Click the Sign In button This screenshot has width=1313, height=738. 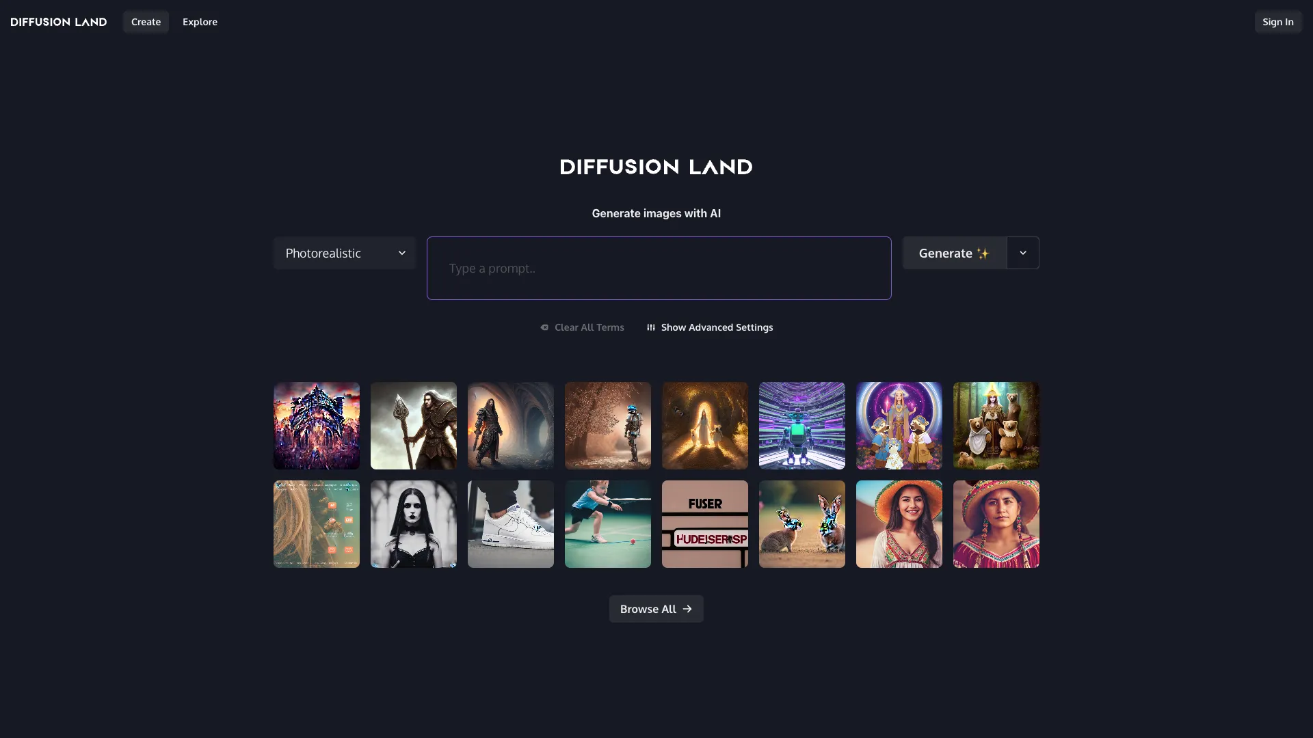pyautogui.click(x=1277, y=22)
